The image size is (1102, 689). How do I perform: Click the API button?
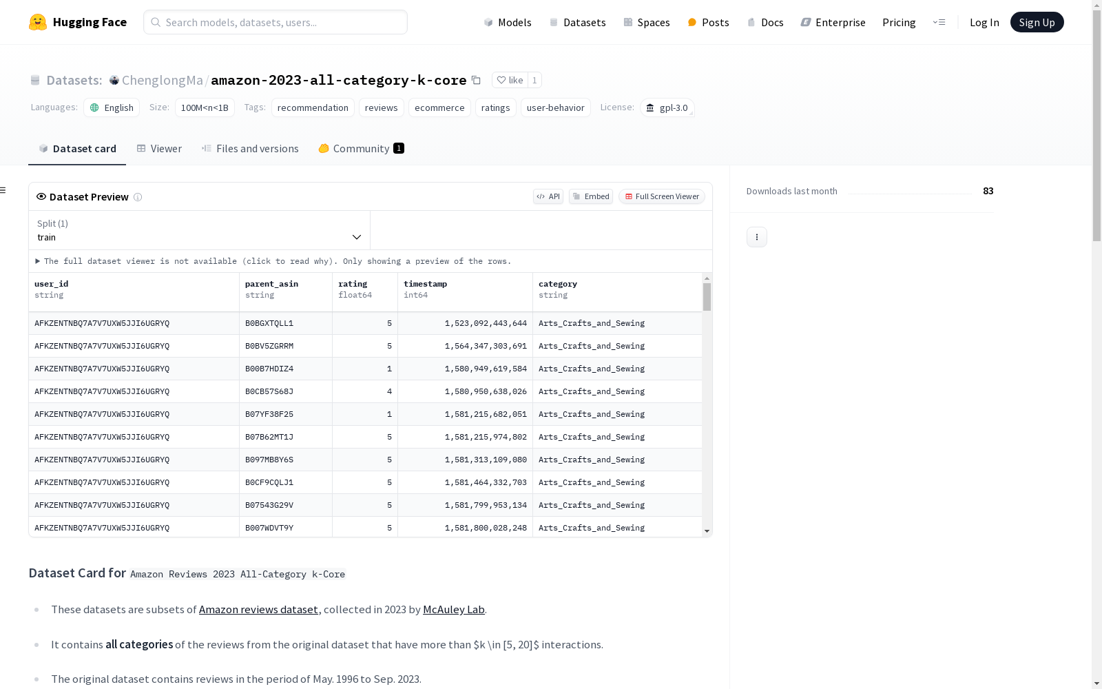coord(548,196)
